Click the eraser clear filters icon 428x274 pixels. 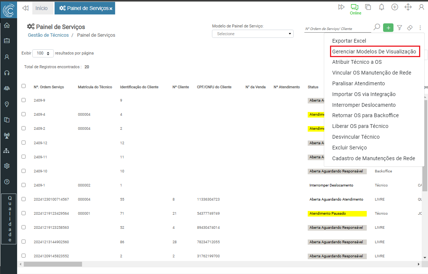click(410, 28)
